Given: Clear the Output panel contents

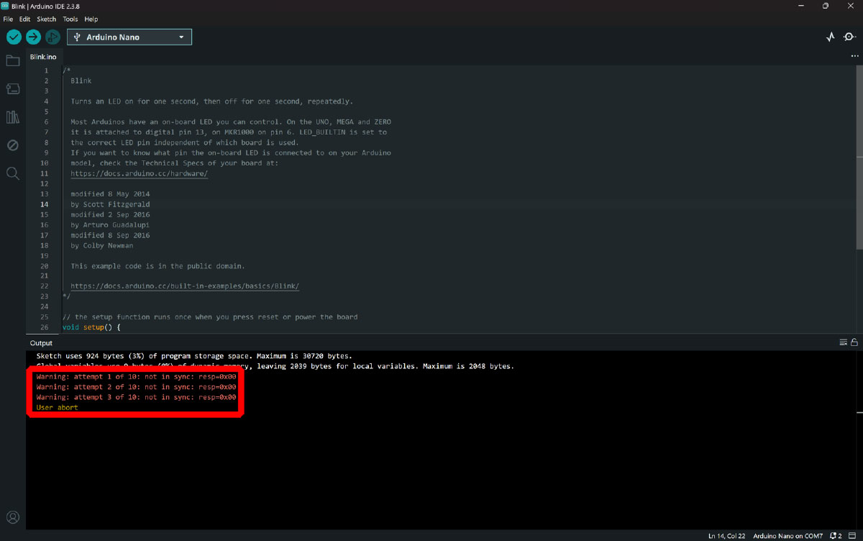Looking at the screenshot, I should 844,342.
